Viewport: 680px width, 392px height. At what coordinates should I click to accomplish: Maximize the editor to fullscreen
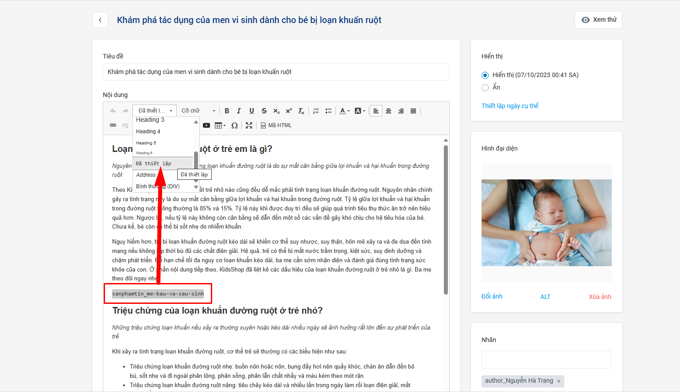point(249,125)
